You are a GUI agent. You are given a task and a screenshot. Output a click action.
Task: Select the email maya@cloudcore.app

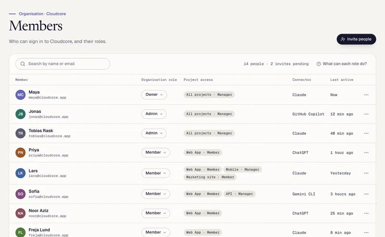[x=47, y=98]
